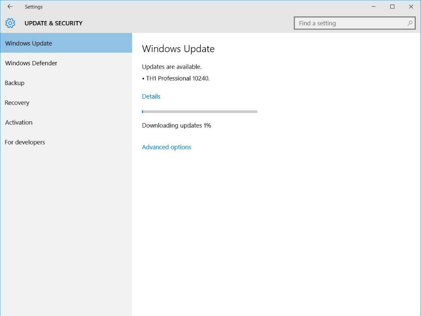421x316 pixels.
Task: Click the update download progress bar
Action: pyautogui.click(x=199, y=112)
